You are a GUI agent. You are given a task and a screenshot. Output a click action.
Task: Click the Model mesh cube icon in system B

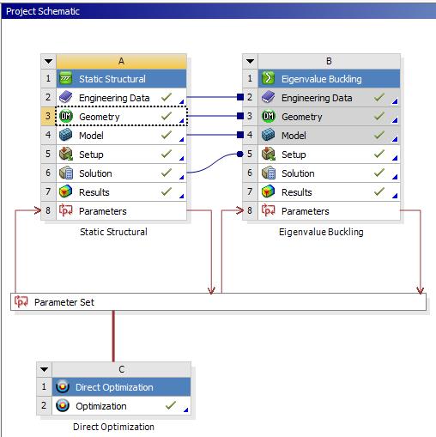[x=269, y=135]
